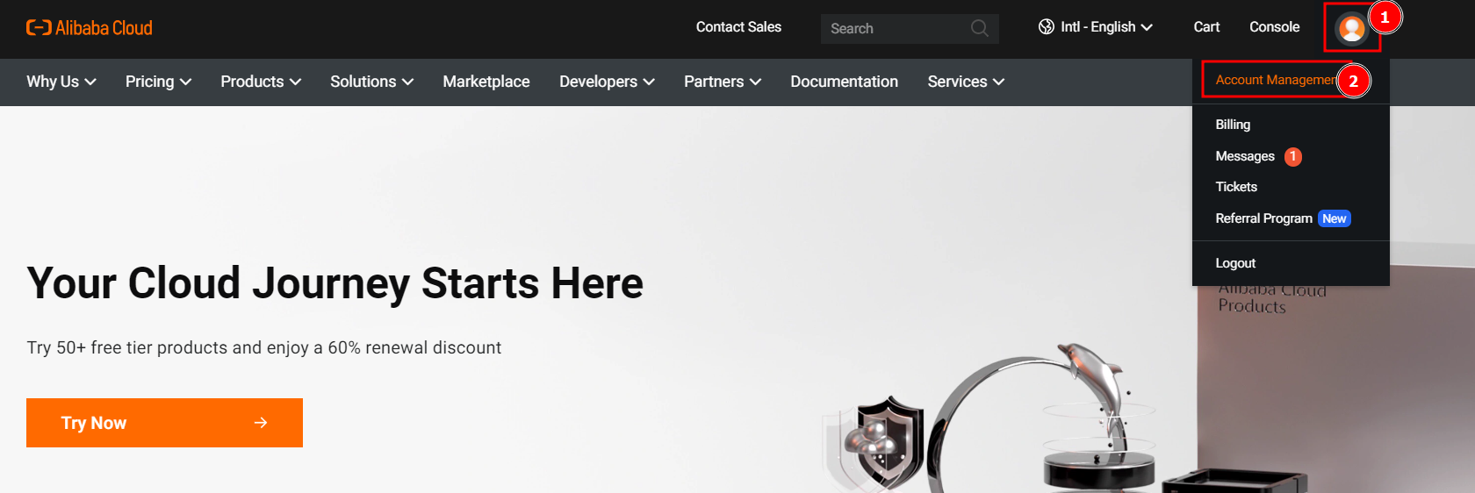Expand the Why Us dropdown
1475x493 pixels.
tap(61, 82)
